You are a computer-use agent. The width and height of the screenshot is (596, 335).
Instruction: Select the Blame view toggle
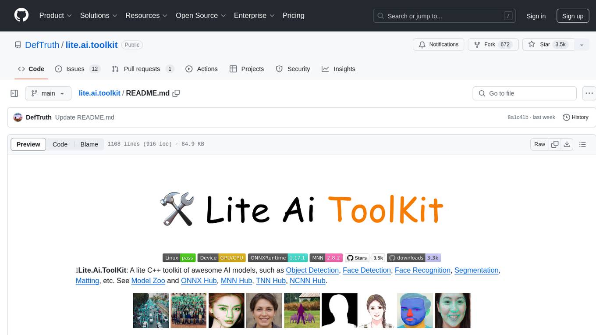tap(89, 144)
